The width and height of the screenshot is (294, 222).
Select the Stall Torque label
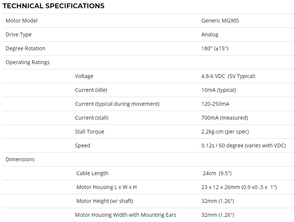[x=89, y=132]
